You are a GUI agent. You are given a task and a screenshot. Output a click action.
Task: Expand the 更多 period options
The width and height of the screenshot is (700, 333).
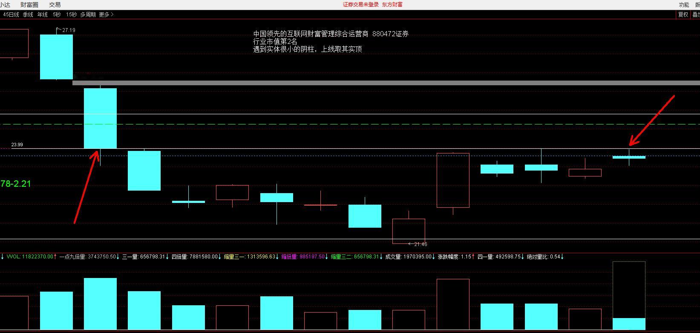106,14
